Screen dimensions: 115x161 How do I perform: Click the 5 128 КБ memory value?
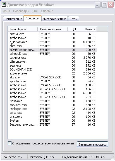point(89,42)
